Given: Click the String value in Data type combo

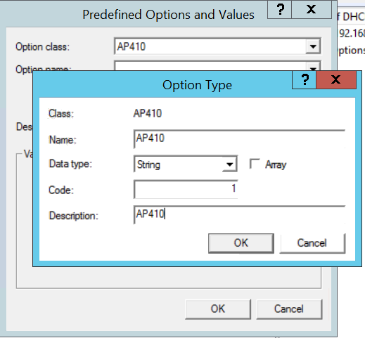Looking at the screenshot, I should pyautogui.click(x=148, y=164).
